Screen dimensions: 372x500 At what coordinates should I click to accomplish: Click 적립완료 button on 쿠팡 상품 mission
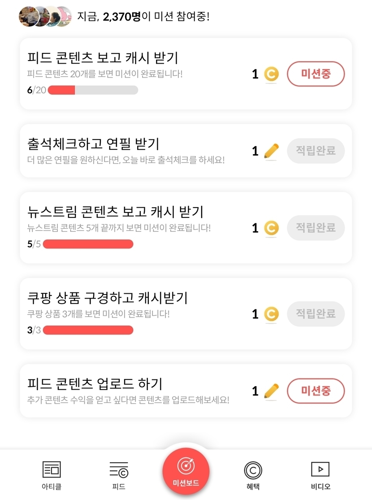[316, 314]
